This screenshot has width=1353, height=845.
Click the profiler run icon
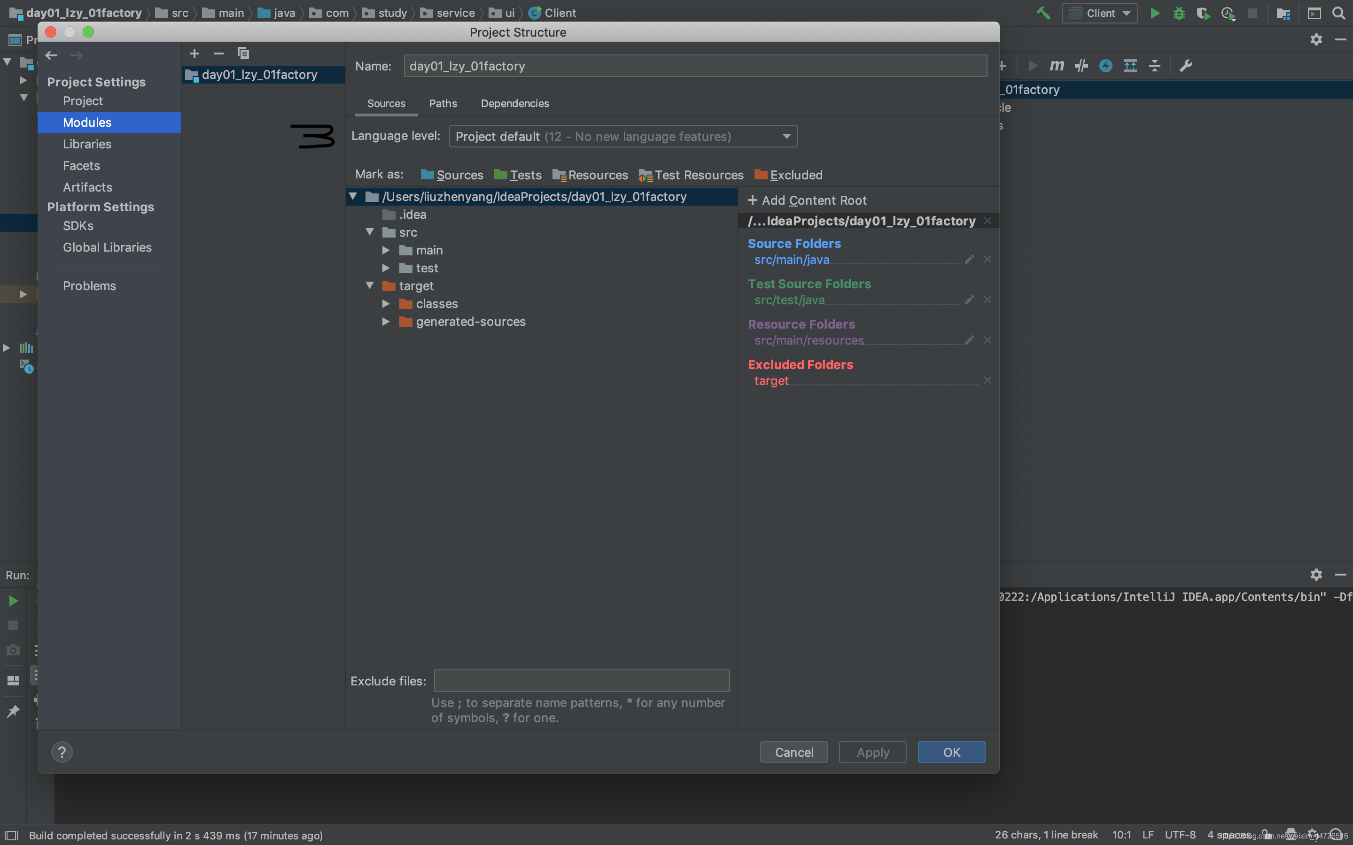pos(1228,13)
